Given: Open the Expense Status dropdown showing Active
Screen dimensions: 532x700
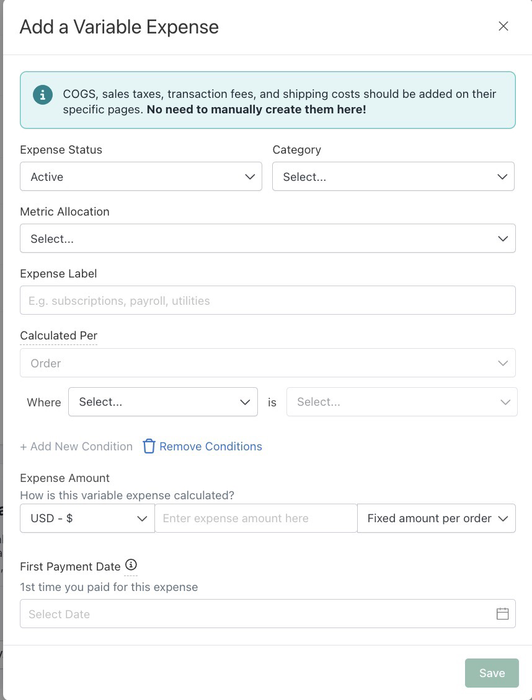Looking at the screenshot, I should point(141,177).
